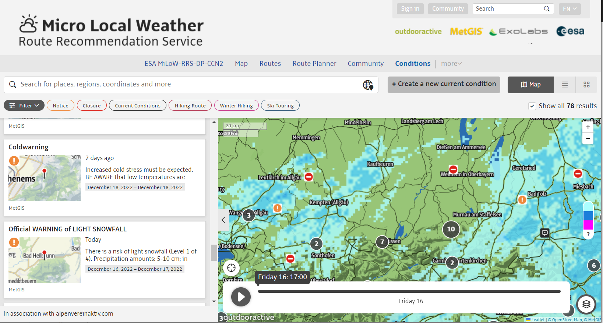603x323 pixels.
Task: Click the comment notice marker on map
Action: 545,233
